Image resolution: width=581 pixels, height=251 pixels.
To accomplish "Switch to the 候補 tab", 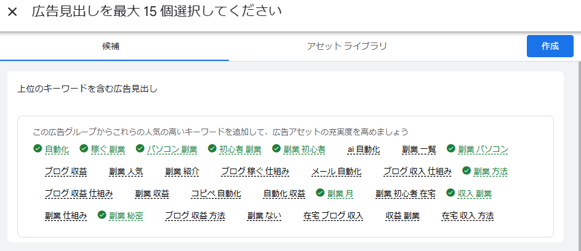I will [114, 46].
